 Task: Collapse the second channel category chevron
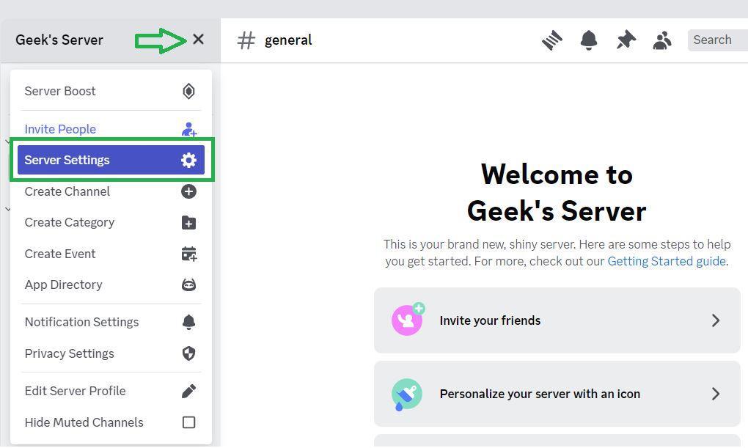coord(8,208)
